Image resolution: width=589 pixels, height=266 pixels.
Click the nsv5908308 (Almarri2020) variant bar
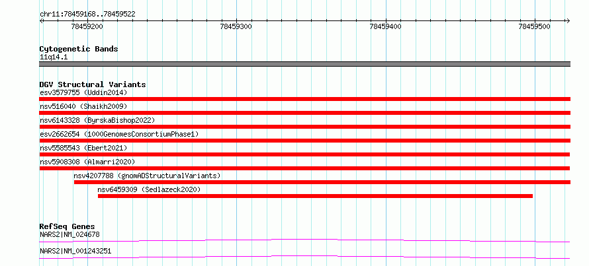tap(304, 168)
